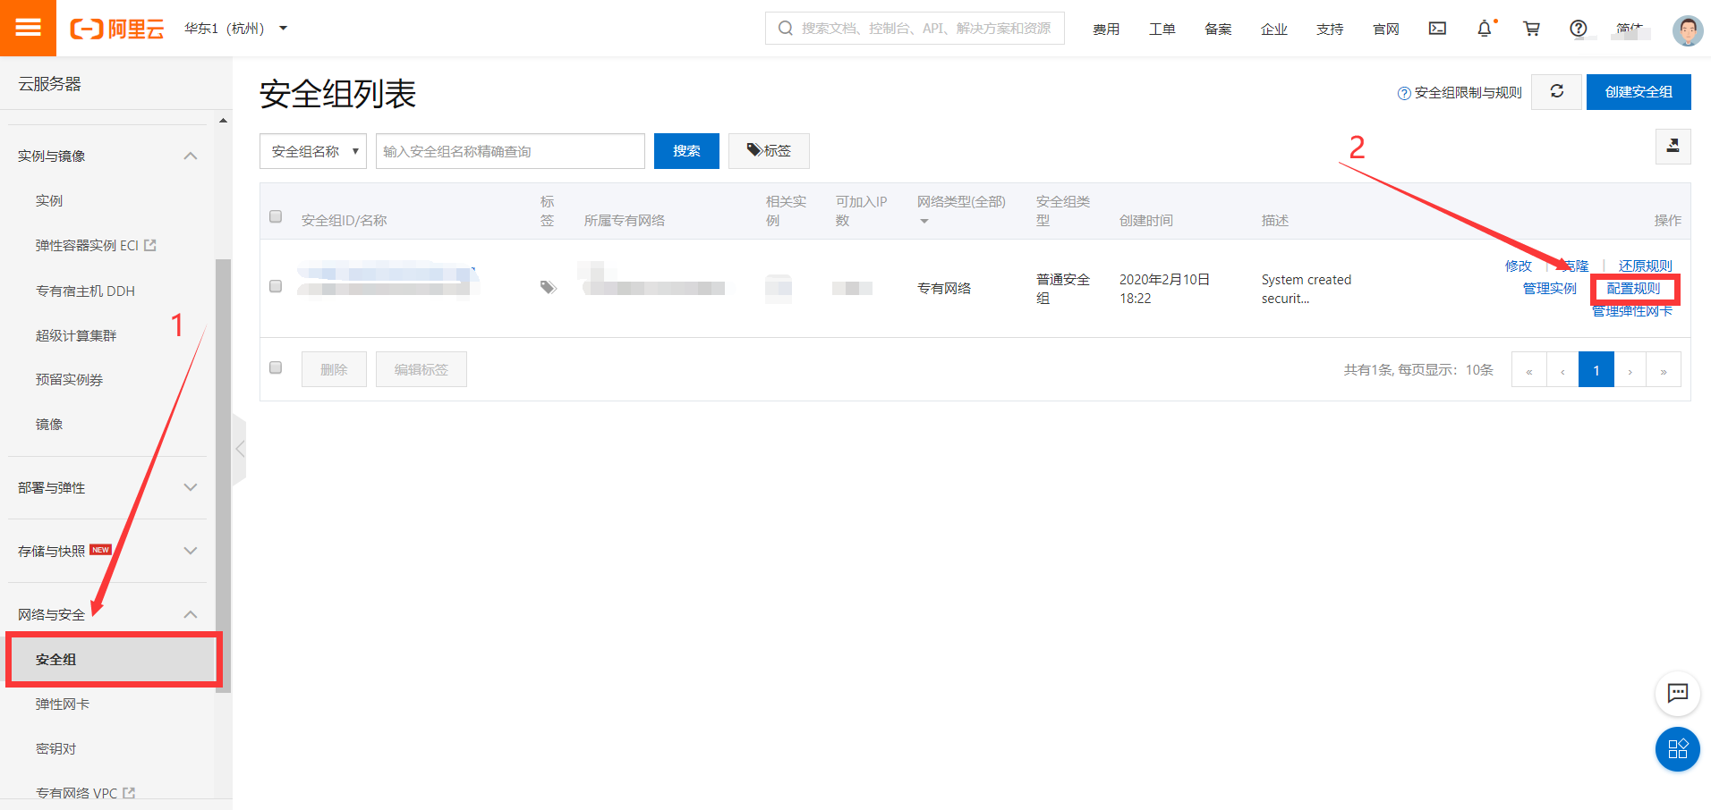
Task: Tick the checkbox next to the 删除 button
Action: 275,367
